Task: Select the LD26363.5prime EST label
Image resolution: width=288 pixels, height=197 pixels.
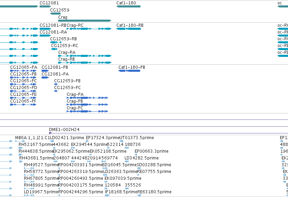Action: tap(120, 172)
